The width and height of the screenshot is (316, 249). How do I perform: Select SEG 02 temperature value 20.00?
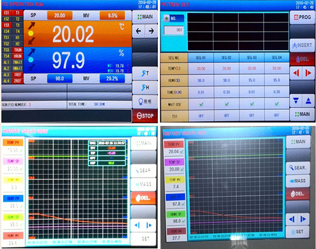[226, 68]
